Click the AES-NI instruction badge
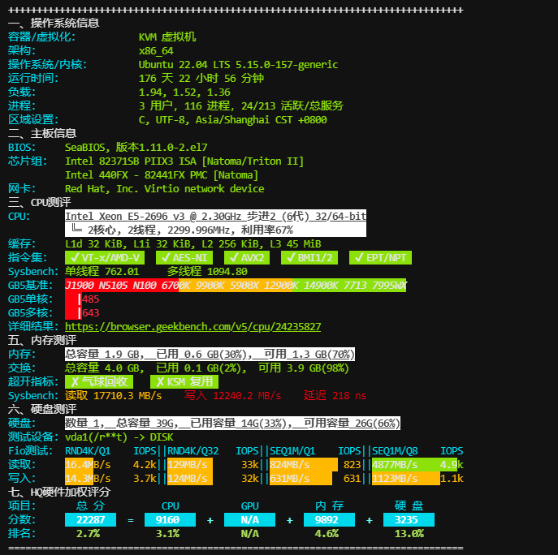The width and height of the screenshot is (558, 555). tap(184, 258)
